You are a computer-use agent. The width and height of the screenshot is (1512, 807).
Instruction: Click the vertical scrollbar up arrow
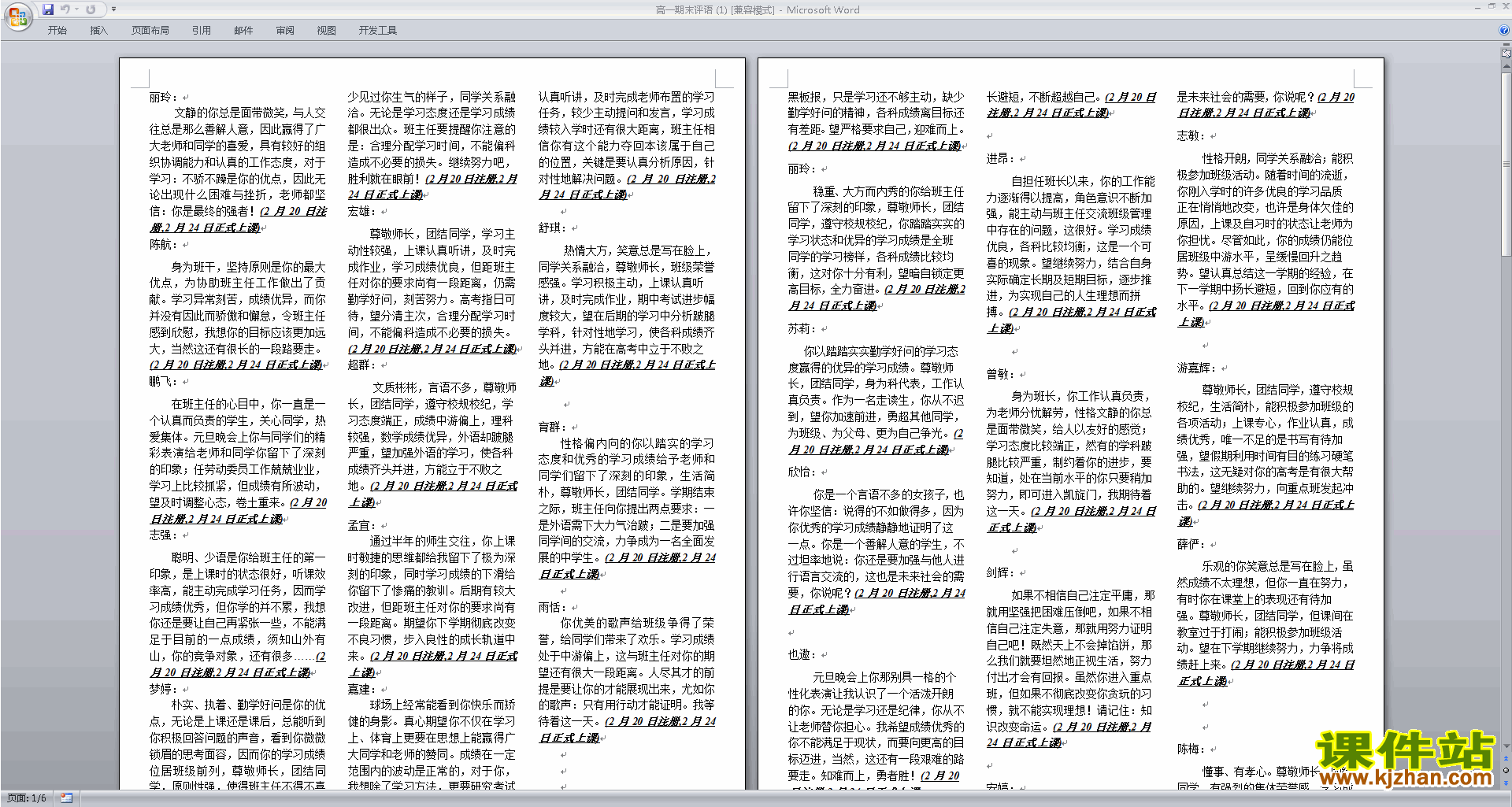[x=1506, y=65]
